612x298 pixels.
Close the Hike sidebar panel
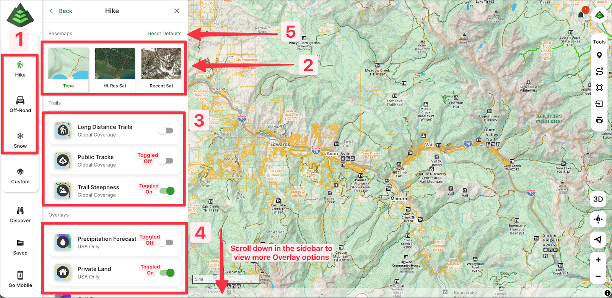pyautogui.click(x=176, y=11)
